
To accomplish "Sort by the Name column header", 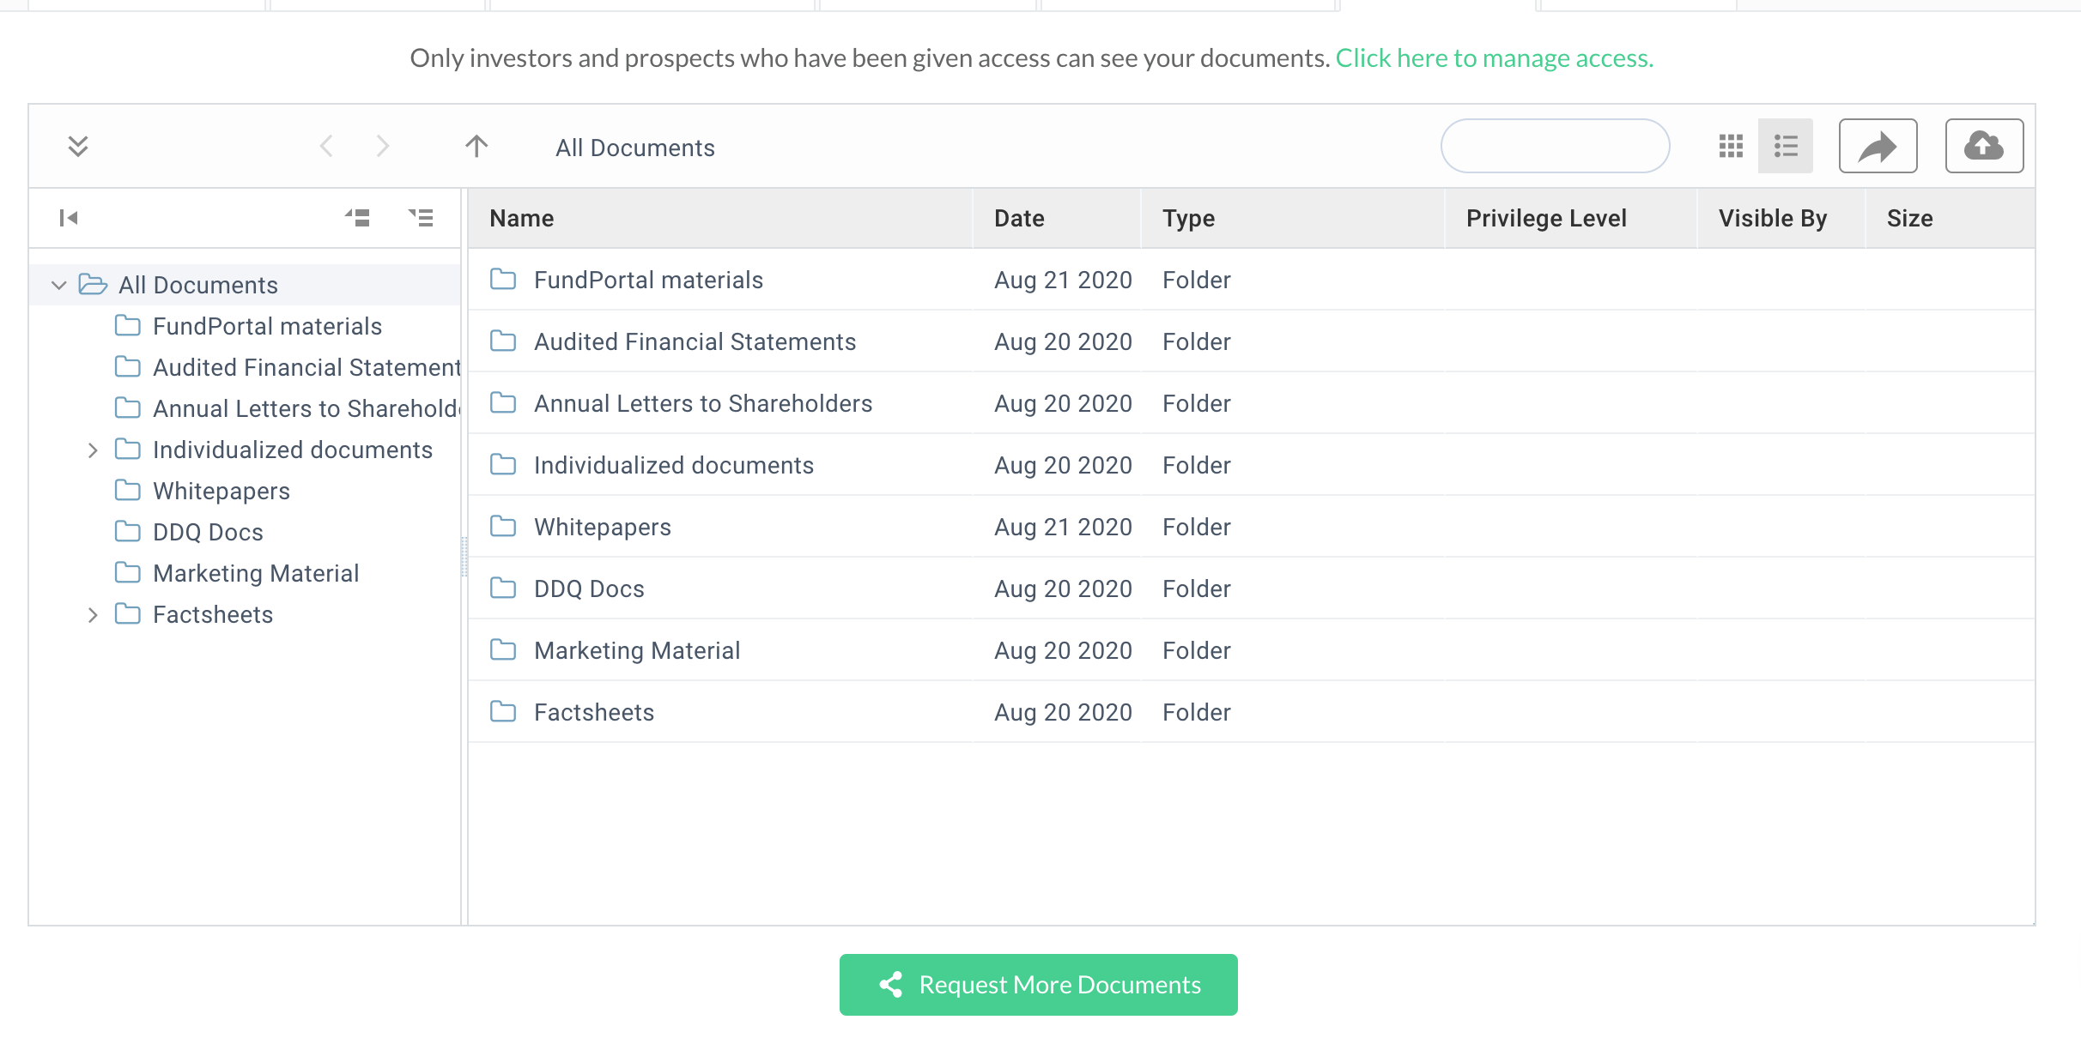I will point(522,219).
